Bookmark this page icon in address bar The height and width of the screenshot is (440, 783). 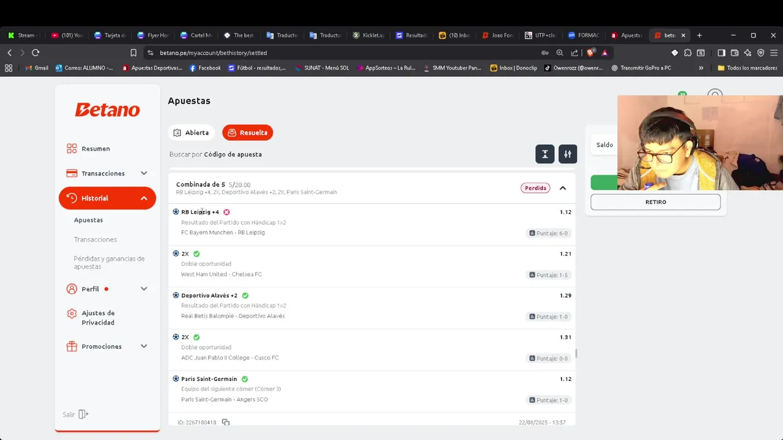(x=133, y=53)
